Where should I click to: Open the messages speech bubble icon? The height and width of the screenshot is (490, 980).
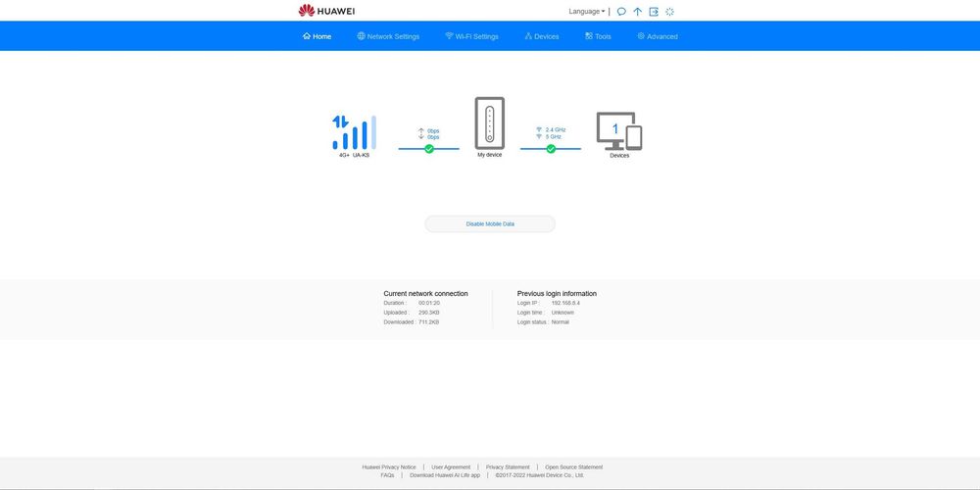(x=621, y=11)
